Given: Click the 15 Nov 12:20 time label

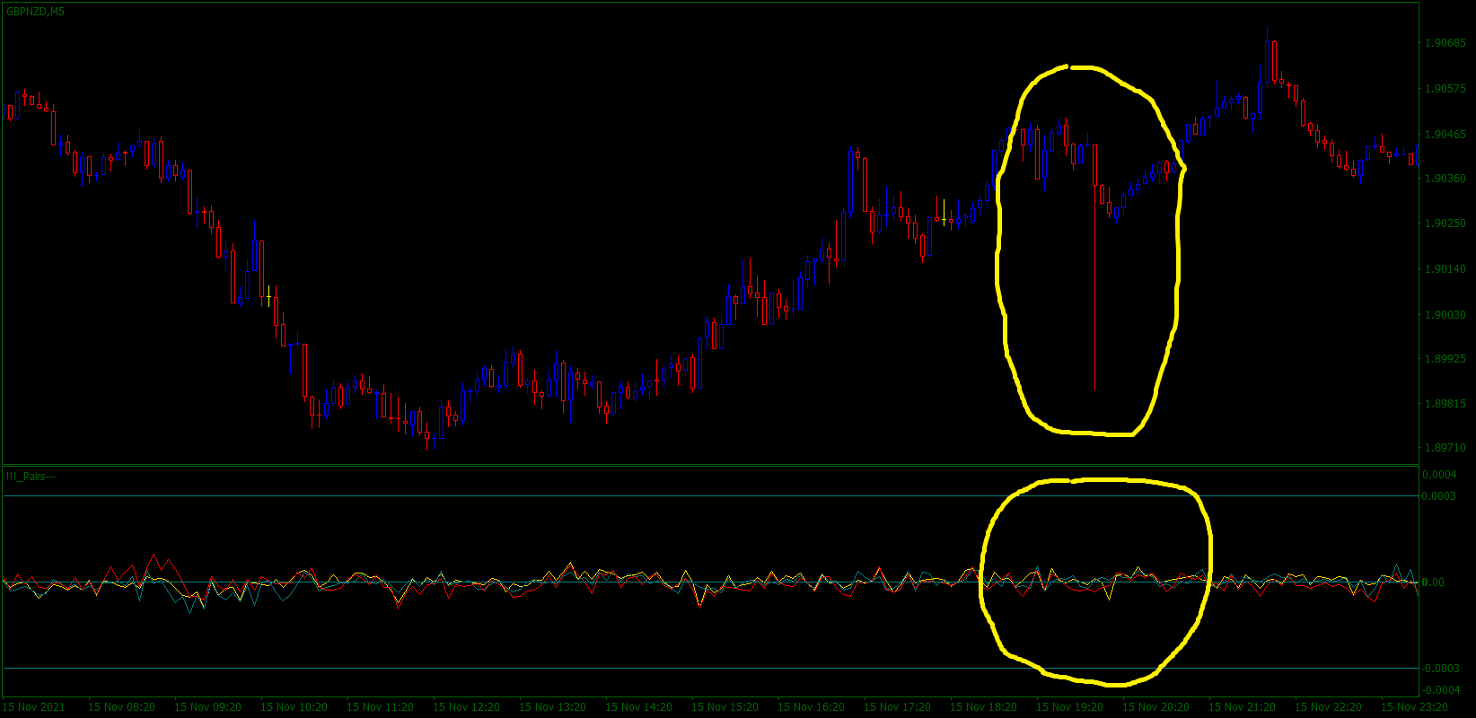Looking at the screenshot, I should click(x=466, y=707).
